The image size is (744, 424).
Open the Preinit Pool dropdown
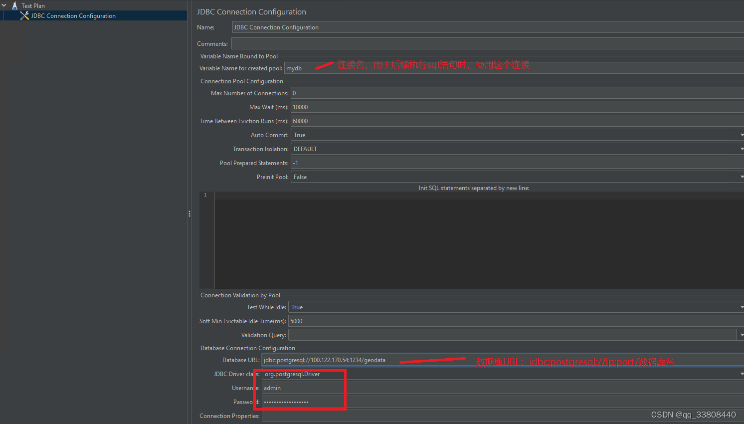(x=517, y=177)
